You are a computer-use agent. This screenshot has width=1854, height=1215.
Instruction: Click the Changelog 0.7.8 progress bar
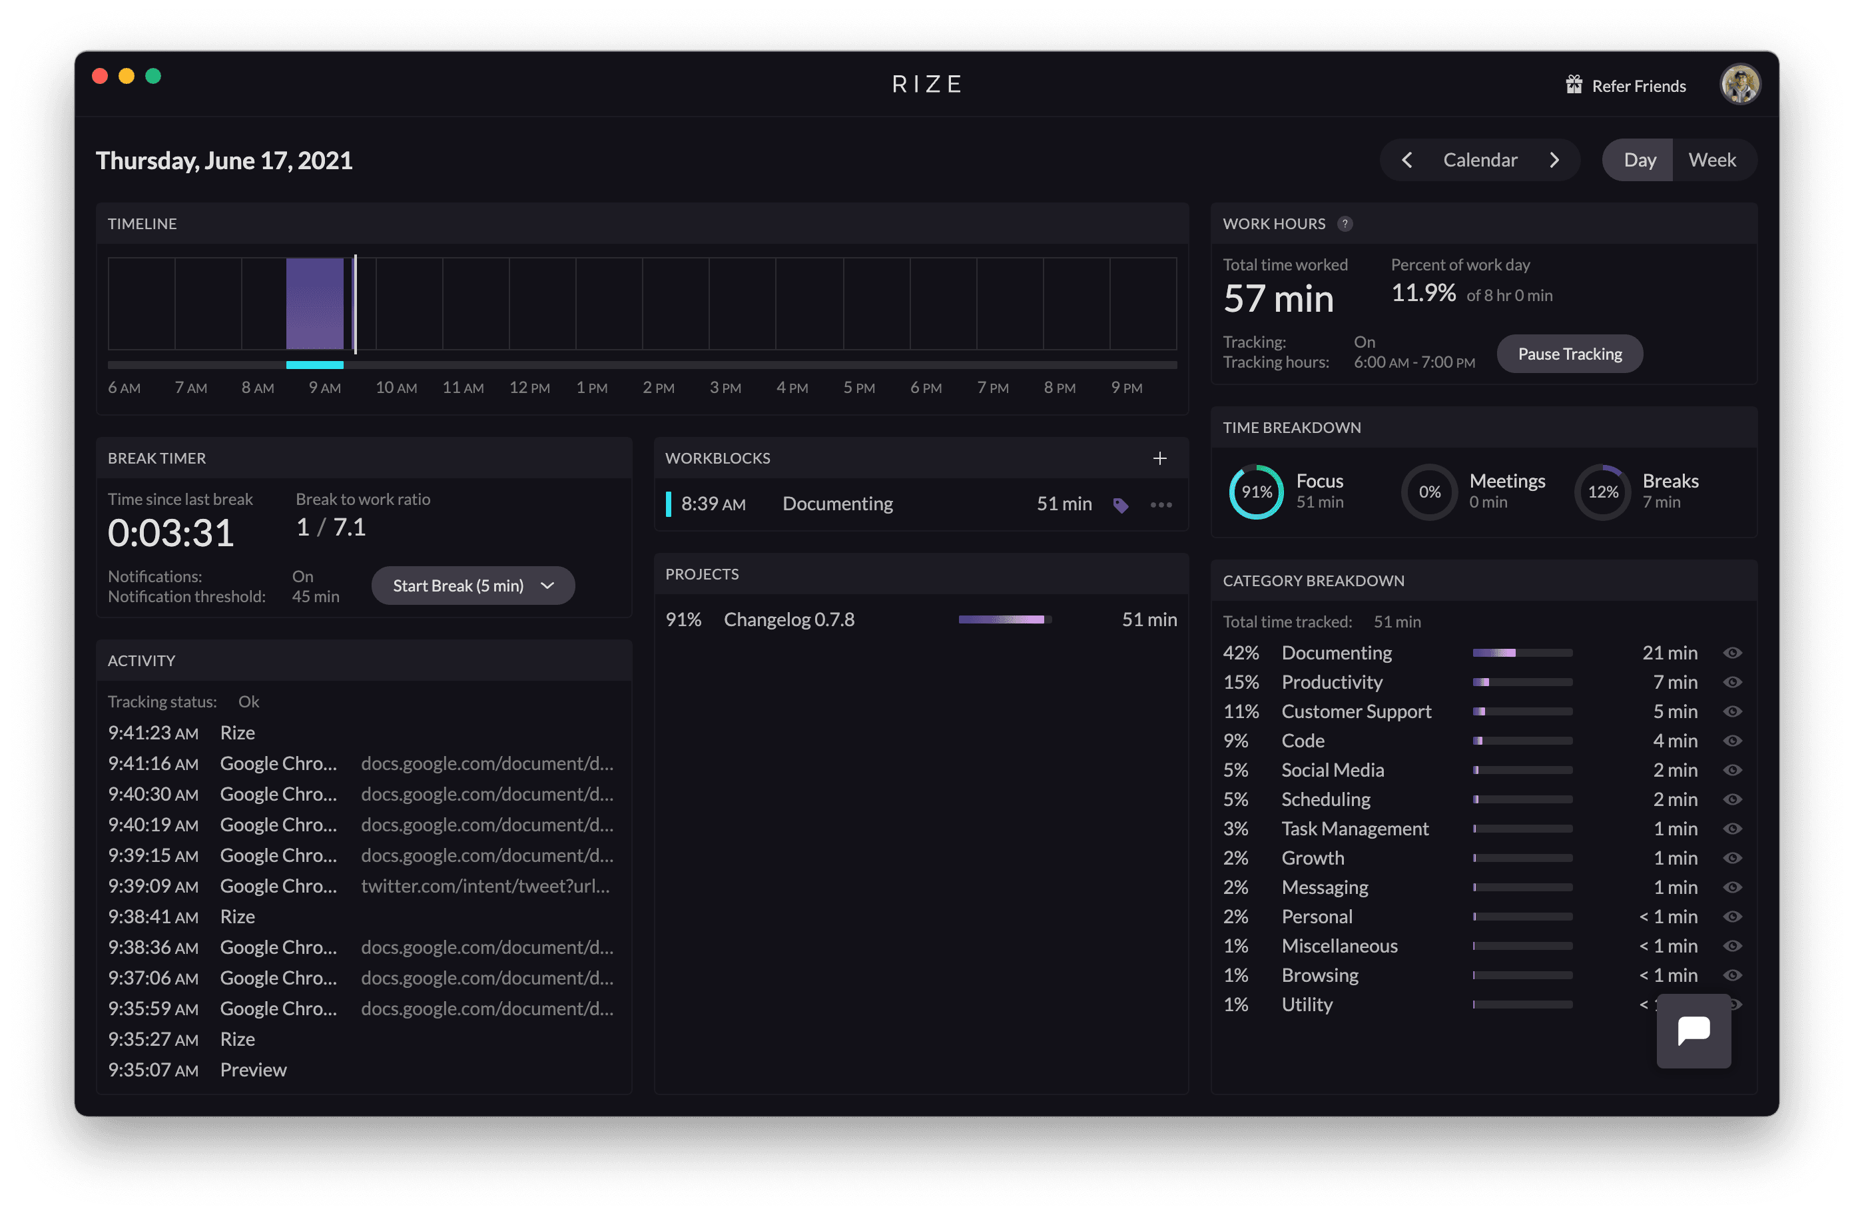(1005, 619)
